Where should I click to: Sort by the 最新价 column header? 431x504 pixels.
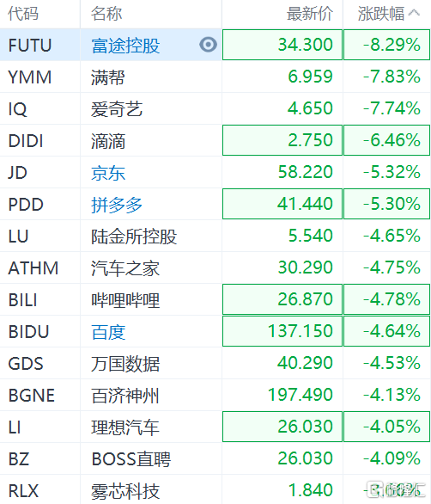point(310,14)
